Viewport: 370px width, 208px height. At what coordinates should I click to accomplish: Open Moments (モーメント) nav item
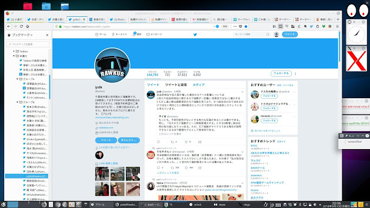click(120, 35)
